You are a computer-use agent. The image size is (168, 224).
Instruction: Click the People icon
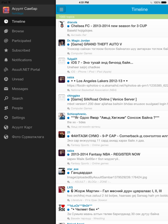[6, 108]
